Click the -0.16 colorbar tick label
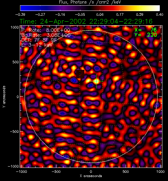 60,14
